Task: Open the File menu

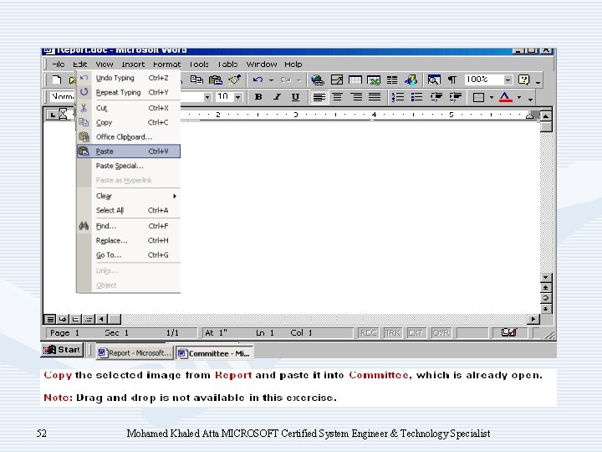Action: (x=59, y=64)
